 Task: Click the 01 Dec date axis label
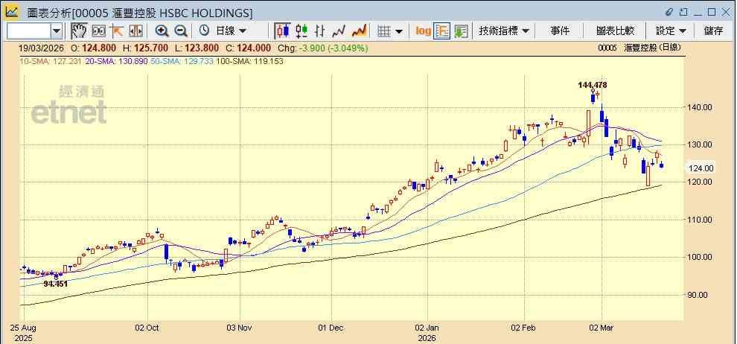pyautogui.click(x=332, y=327)
